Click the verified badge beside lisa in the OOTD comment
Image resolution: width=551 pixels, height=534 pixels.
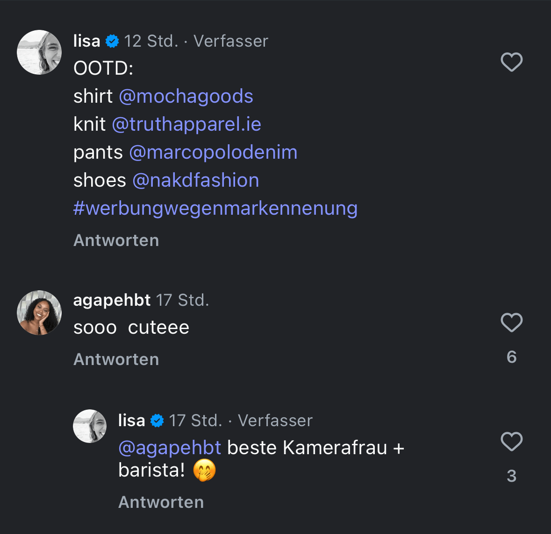[112, 42]
